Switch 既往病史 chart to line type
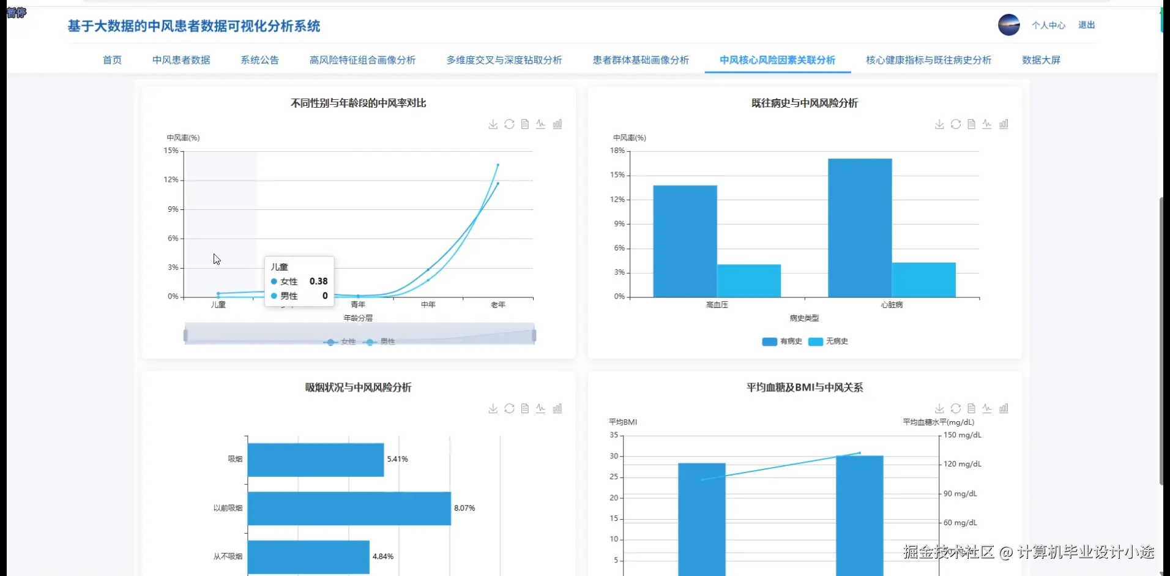 coord(988,124)
